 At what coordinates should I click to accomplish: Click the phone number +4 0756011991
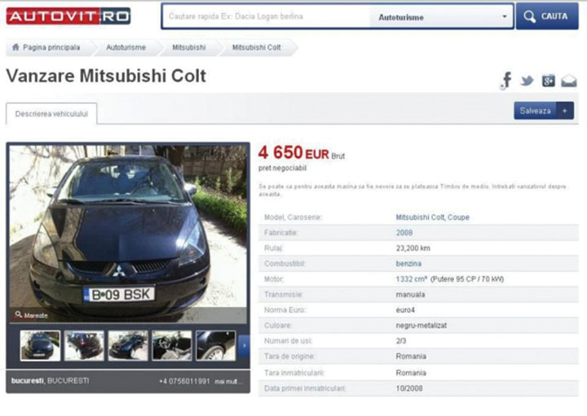(x=184, y=381)
